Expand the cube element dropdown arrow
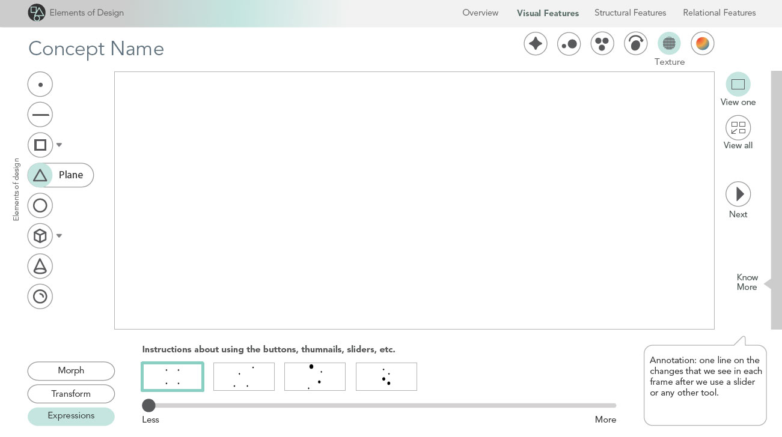Screen dimensions: 782x437 [59, 236]
